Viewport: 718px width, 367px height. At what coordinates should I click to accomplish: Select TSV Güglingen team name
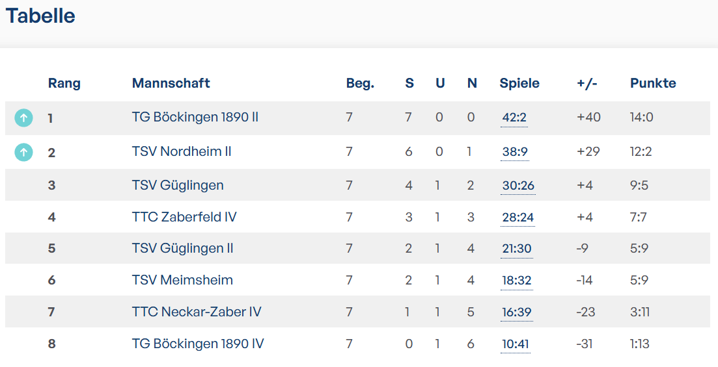(178, 186)
